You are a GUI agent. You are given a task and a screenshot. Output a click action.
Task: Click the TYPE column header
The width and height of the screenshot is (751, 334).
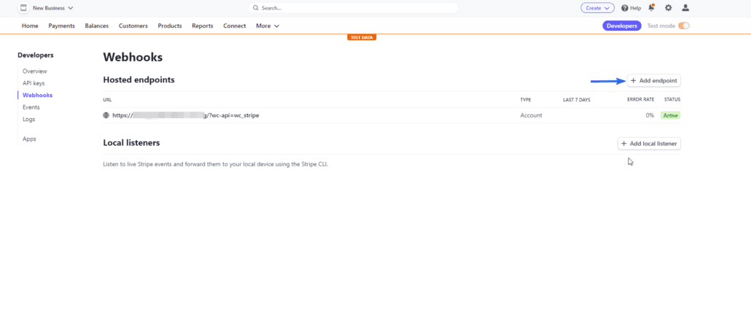(x=526, y=100)
